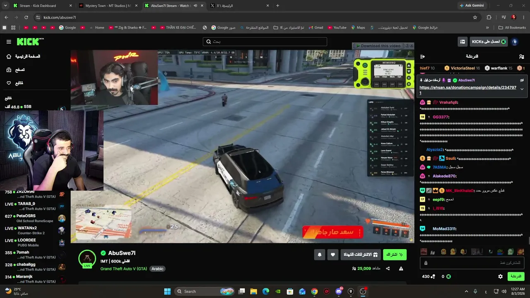Report the stream via the warning icon

coord(401,269)
